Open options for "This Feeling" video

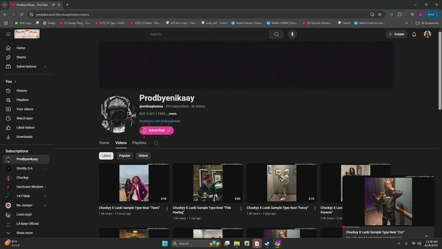click(x=241, y=209)
